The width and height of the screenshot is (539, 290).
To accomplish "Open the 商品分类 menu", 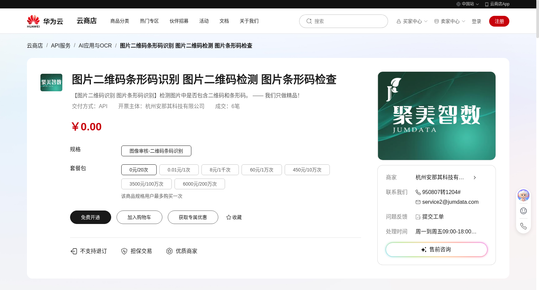I will (x=120, y=21).
